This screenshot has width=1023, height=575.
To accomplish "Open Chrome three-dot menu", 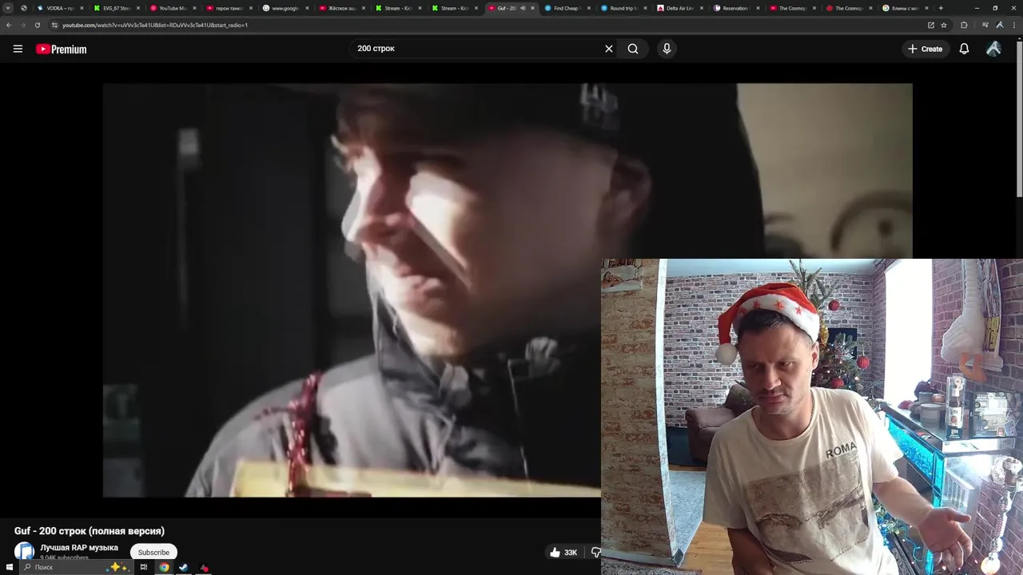I will pos(1014,25).
